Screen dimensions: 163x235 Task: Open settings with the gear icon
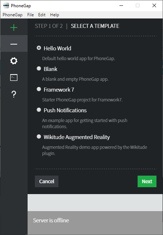click(x=14, y=61)
